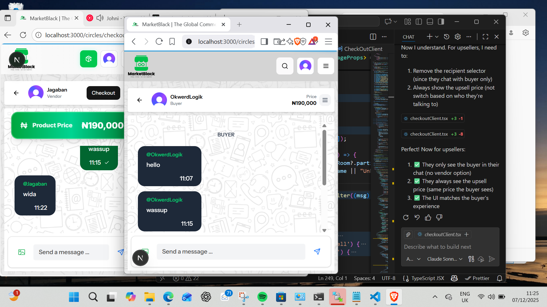
Task: Click the black Checkout button
Action: pos(103,93)
